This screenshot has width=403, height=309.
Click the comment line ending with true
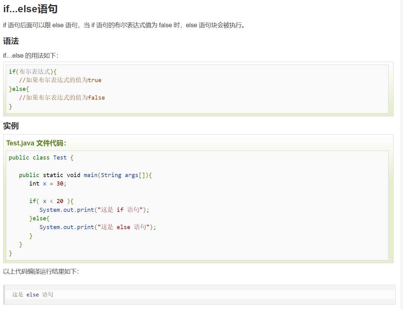pyautogui.click(x=60, y=80)
